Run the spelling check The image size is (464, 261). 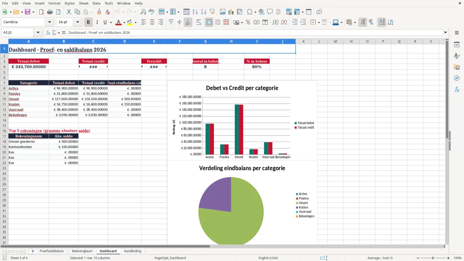click(152, 12)
